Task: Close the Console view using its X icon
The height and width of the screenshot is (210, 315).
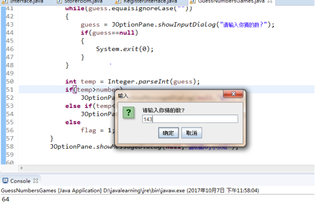Action: 36,180
